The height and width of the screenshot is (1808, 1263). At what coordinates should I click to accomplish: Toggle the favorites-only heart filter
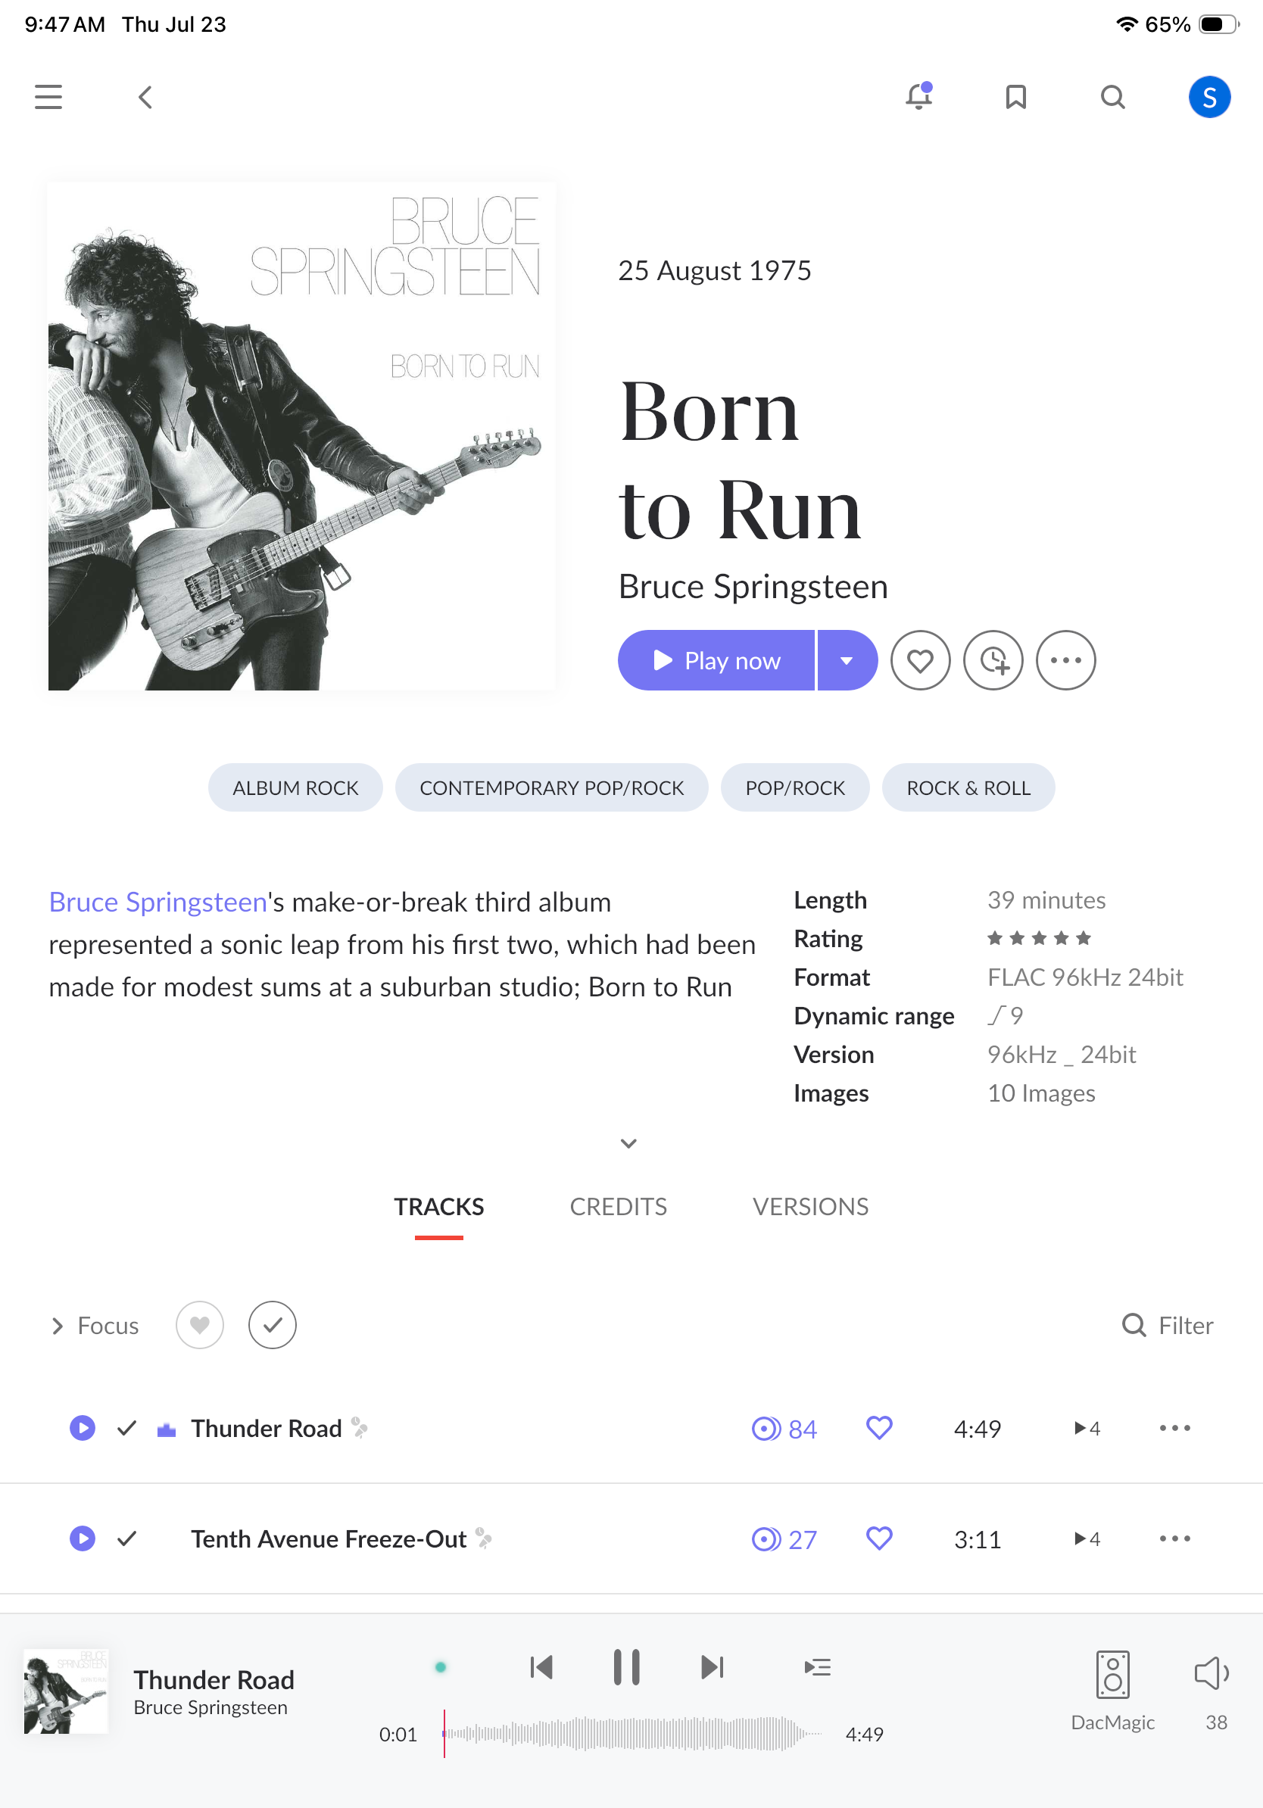(199, 1325)
